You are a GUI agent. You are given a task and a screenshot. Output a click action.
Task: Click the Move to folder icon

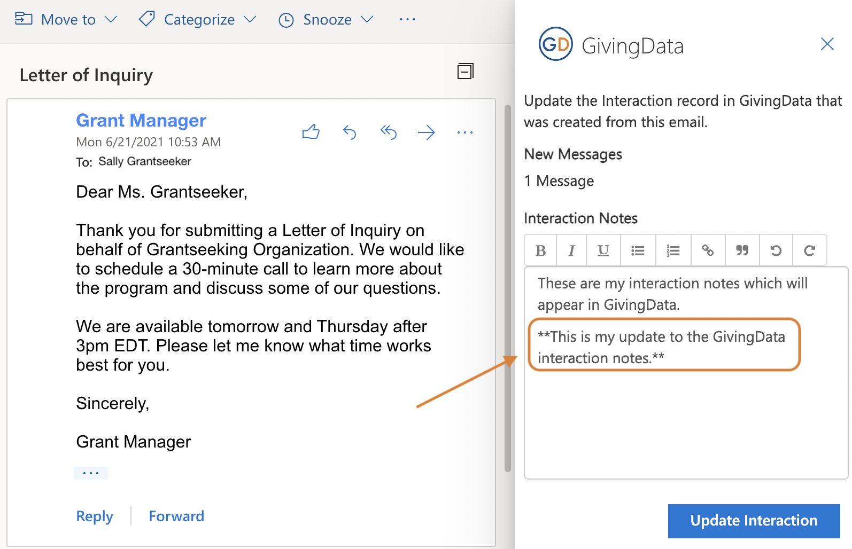point(24,19)
